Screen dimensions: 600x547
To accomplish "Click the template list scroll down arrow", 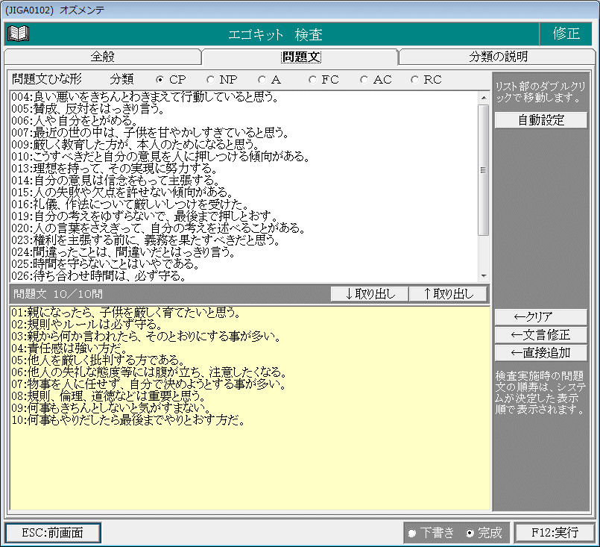I will (484, 275).
